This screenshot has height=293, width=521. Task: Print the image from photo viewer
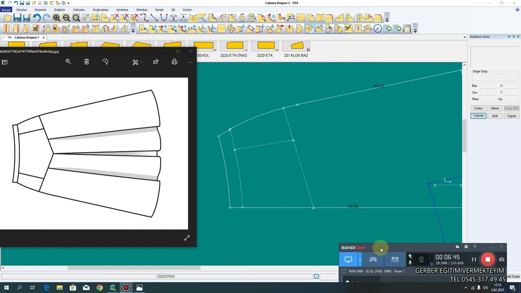pos(174,62)
